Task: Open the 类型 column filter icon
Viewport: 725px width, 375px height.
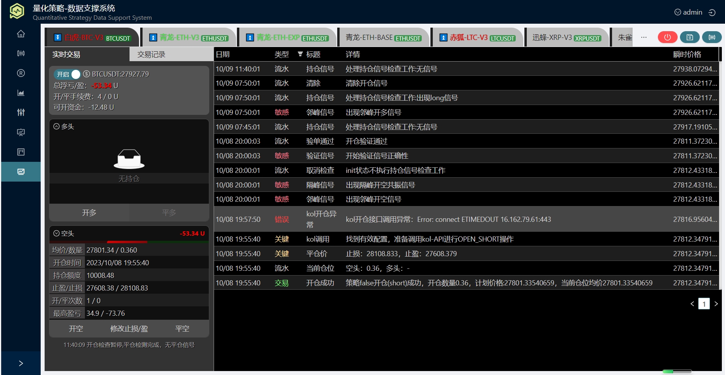Action: click(300, 54)
